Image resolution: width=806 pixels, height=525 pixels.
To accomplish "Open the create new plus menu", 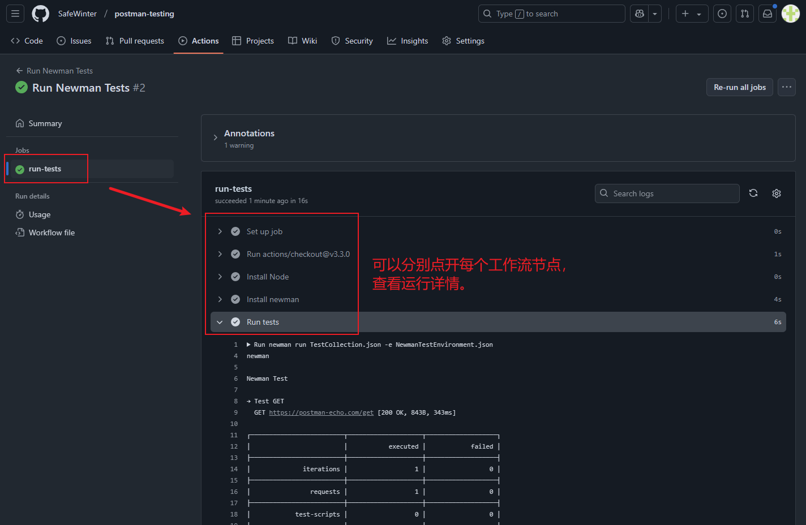I will click(x=692, y=14).
